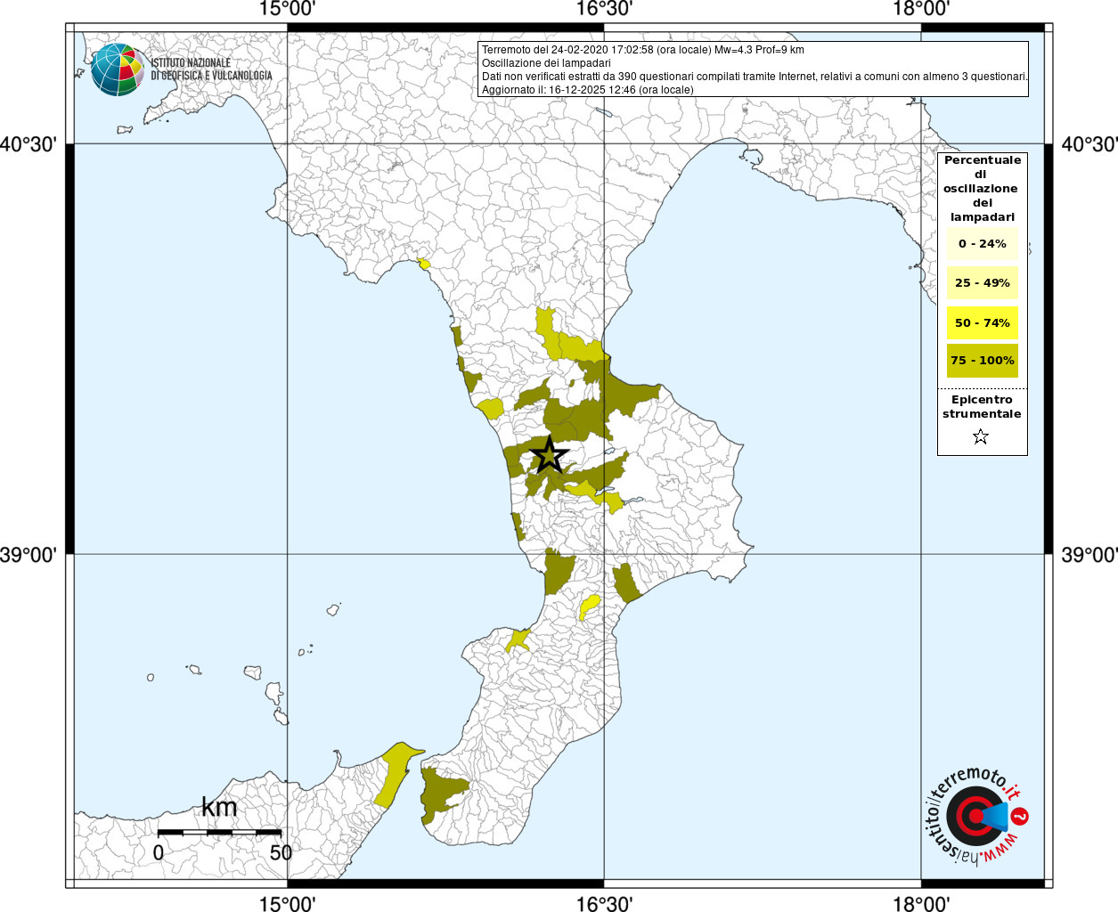Click the yellow municipality on Sicily's northeast tip
This screenshot has width=1118, height=912.
click(x=396, y=774)
